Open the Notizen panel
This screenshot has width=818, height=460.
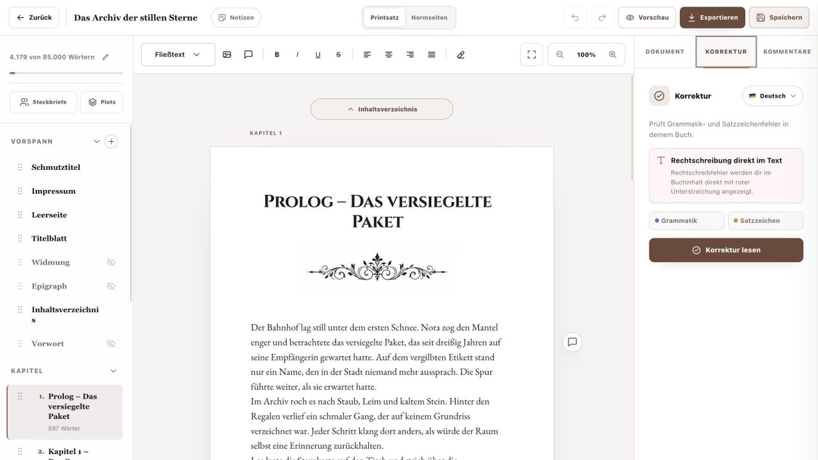click(236, 17)
